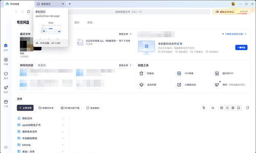The image size is (256, 153).
Task: Click the 添加备份 button
Action: point(93,108)
